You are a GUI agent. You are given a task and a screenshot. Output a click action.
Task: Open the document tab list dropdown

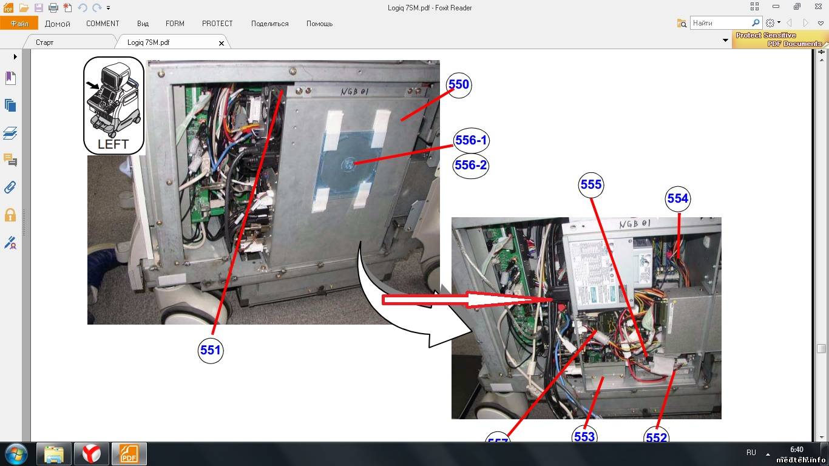point(725,41)
